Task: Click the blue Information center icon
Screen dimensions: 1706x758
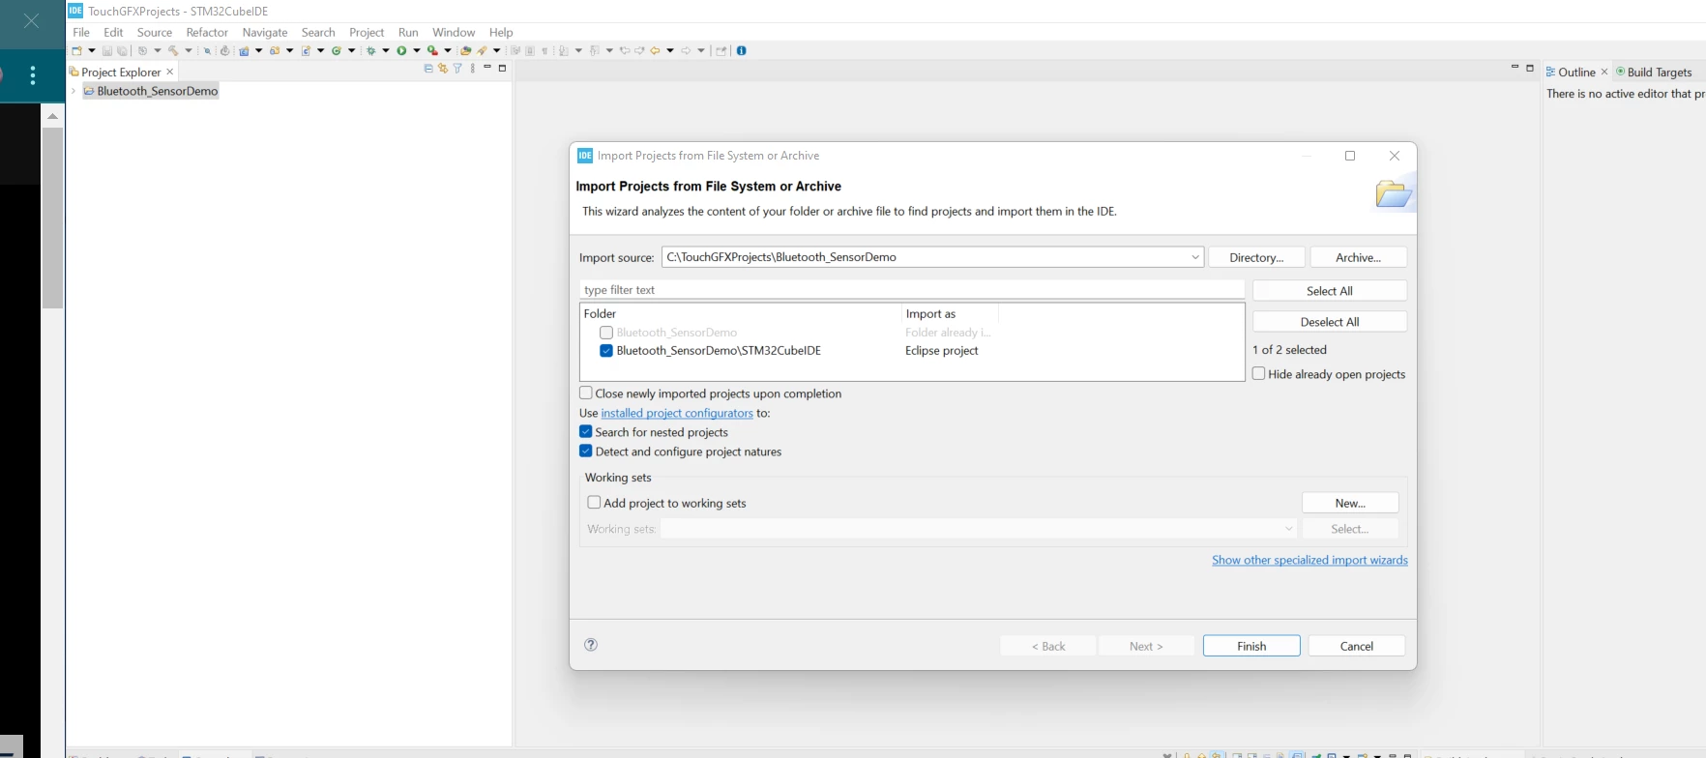Action: [x=742, y=50]
